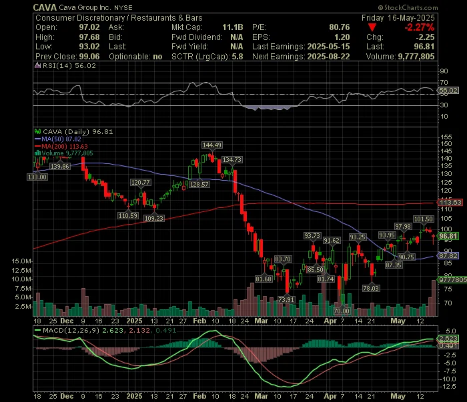This screenshot has width=467, height=402.
Task: Select the red MA(200) legend line
Action: point(37,147)
